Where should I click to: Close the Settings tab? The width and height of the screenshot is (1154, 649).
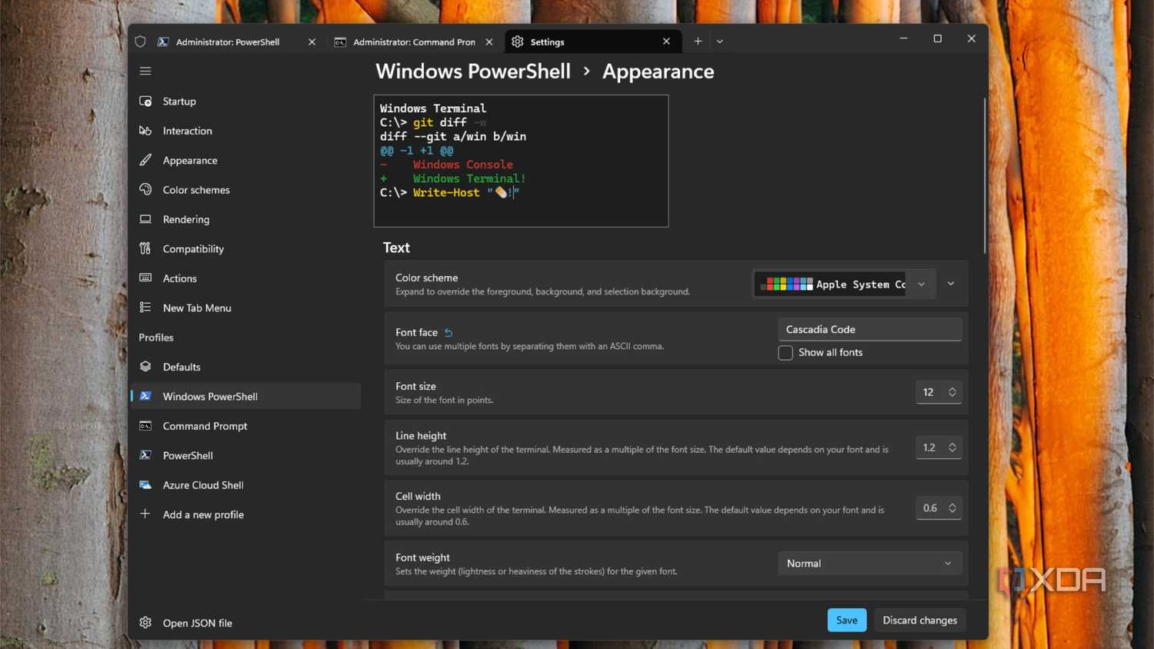coord(666,42)
